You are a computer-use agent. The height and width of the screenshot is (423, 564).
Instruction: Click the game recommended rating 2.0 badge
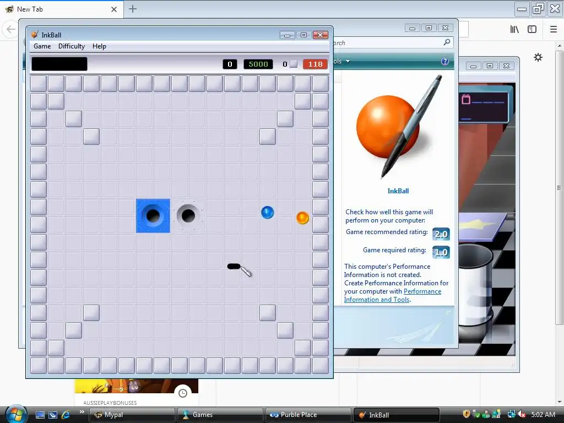441,234
